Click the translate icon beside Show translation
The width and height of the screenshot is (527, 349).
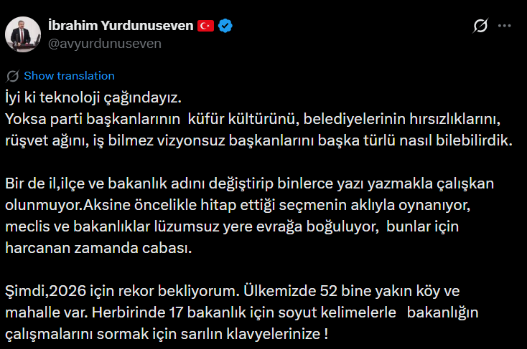tap(12, 76)
